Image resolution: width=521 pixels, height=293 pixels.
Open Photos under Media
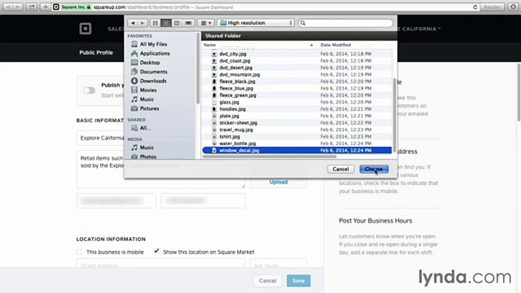[148, 157]
